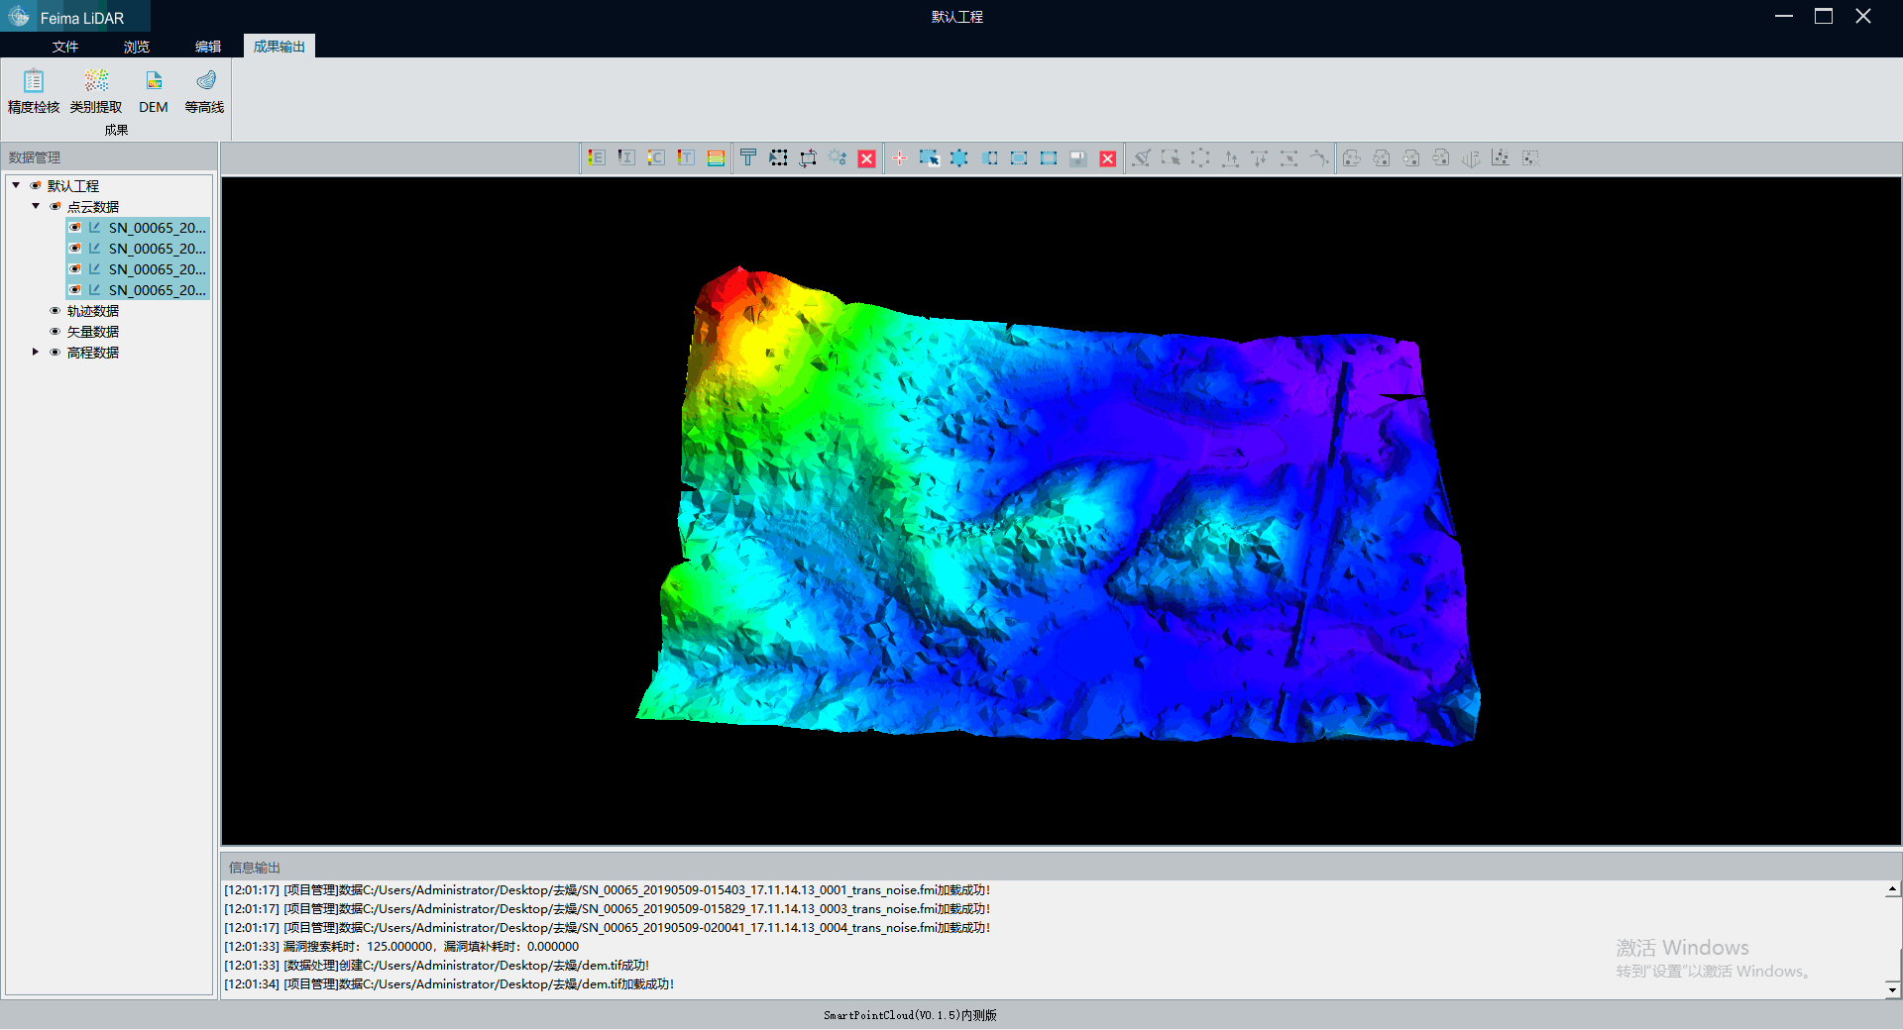Collapse the 默认工程 tree node

tap(16, 185)
